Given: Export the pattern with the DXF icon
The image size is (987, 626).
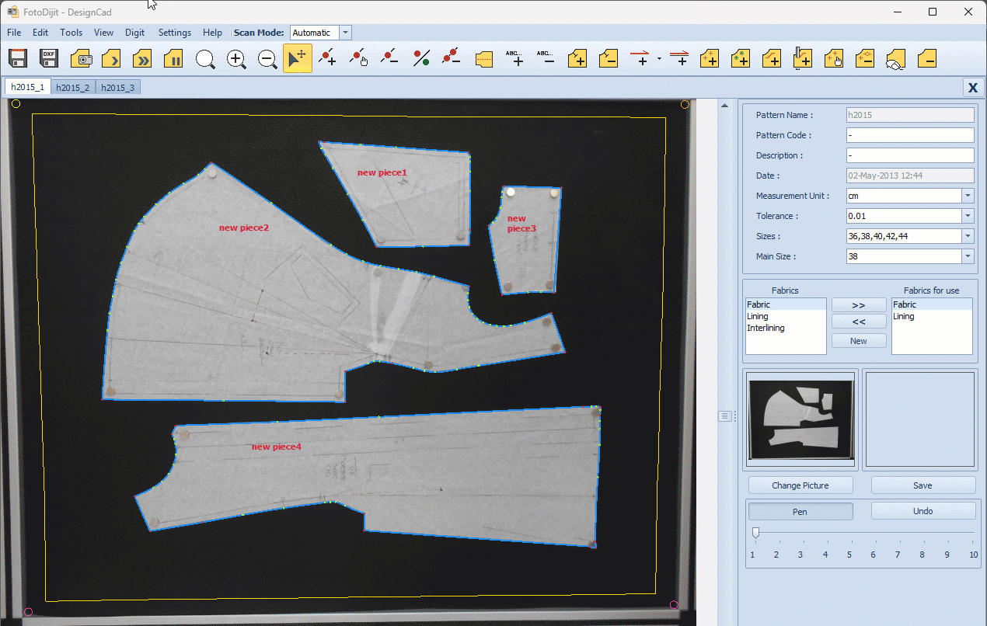Looking at the screenshot, I should (x=49, y=59).
